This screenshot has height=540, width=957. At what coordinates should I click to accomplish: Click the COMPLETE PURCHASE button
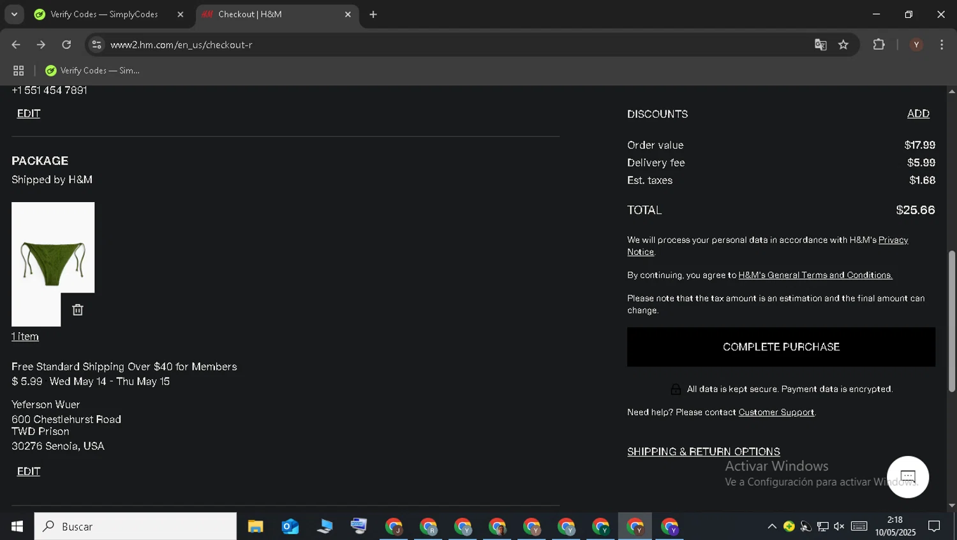pyautogui.click(x=781, y=347)
